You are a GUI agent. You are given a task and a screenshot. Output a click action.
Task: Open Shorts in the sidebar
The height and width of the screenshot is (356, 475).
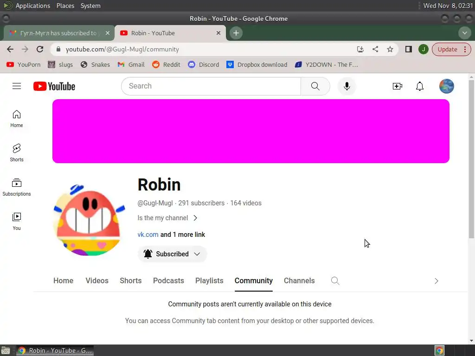pos(17,153)
